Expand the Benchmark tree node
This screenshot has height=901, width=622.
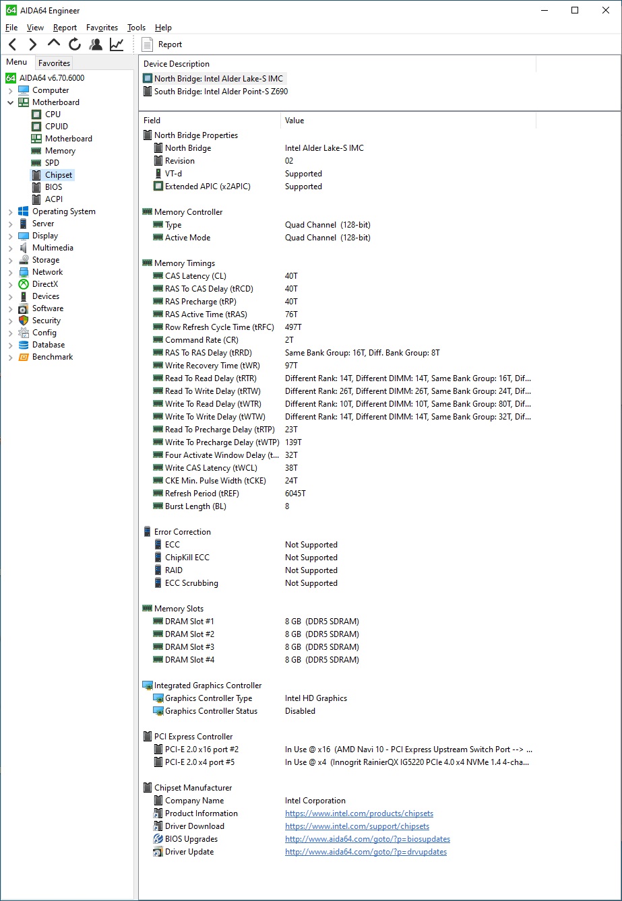(10, 357)
